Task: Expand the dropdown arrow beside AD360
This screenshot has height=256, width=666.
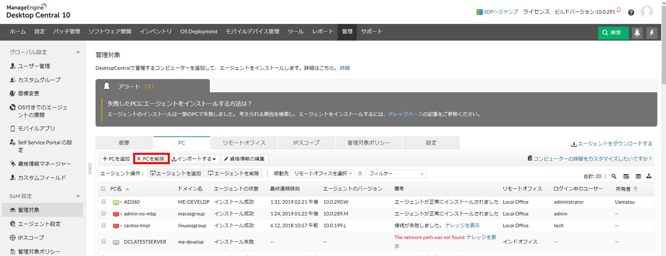Action: click(x=121, y=202)
